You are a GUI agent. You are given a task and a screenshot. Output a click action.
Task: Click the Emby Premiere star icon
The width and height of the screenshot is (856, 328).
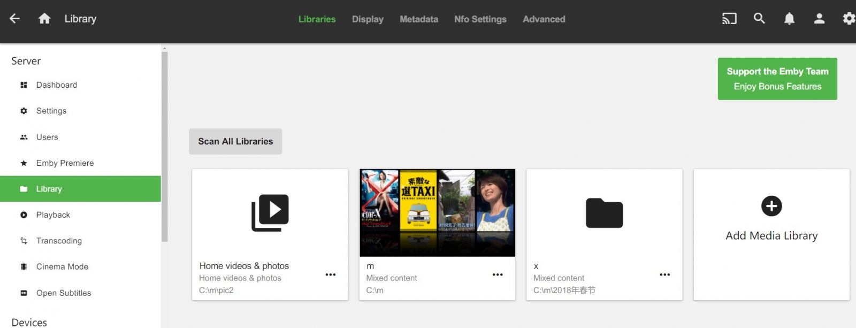[x=24, y=163]
